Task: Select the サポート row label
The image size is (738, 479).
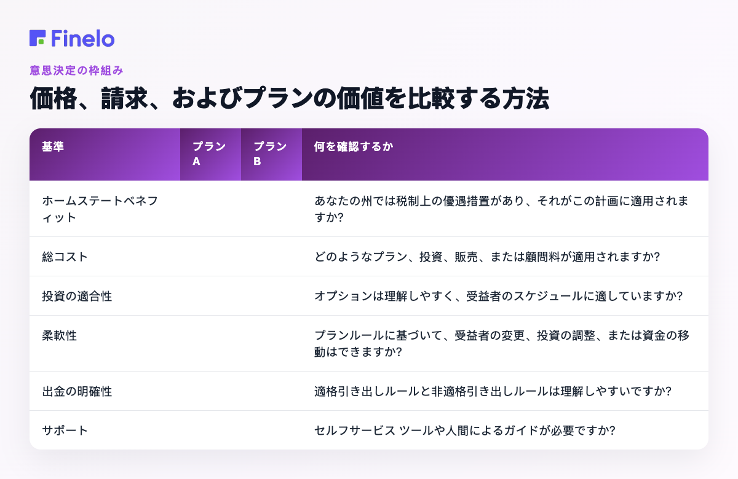Action: pos(65,430)
